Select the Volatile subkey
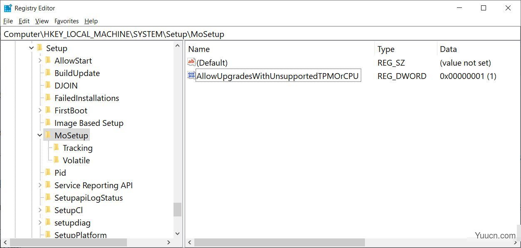The width and height of the screenshot is (521, 248). click(x=76, y=160)
